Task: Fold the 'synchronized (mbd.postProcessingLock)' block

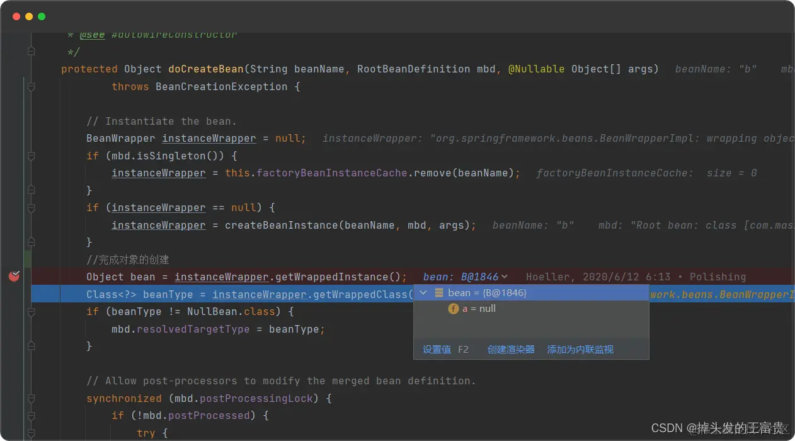Action: point(31,398)
